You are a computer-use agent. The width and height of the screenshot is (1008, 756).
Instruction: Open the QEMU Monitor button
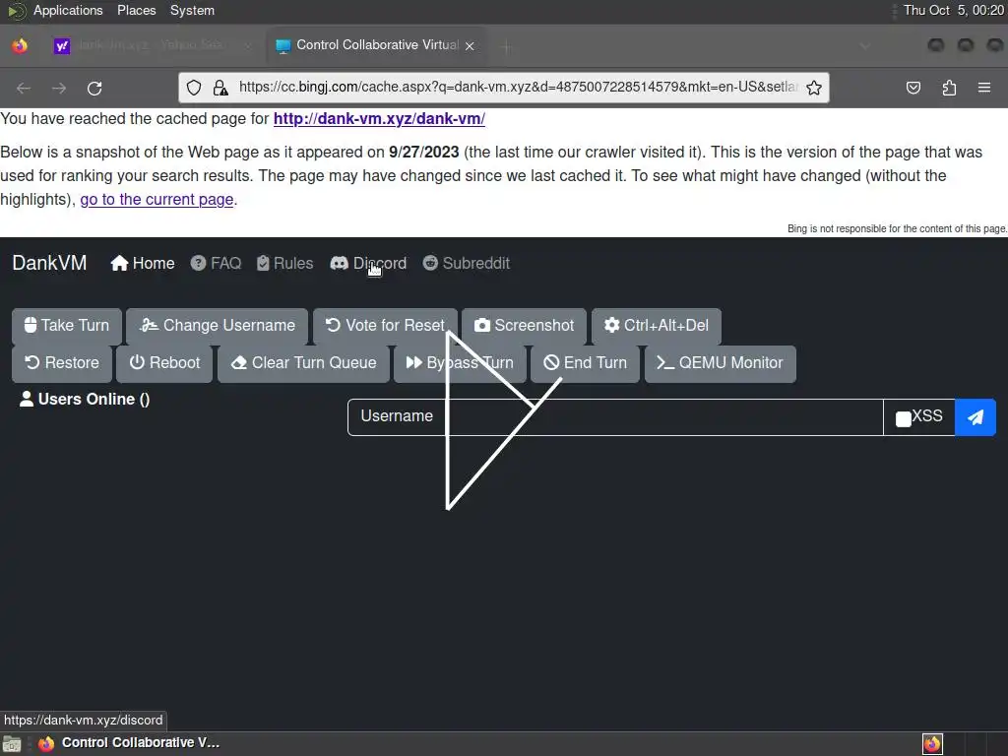coord(720,362)
